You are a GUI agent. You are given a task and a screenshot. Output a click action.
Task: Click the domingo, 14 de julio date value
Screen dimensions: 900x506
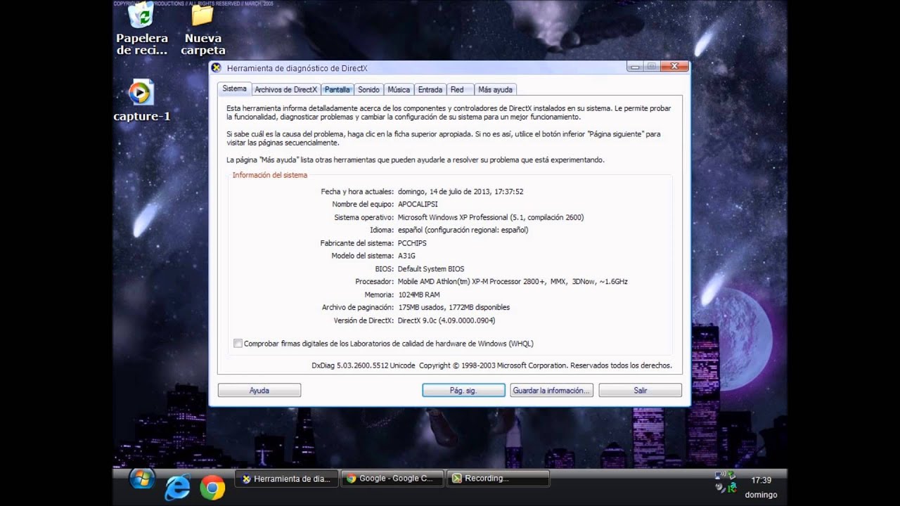coord(461,191)
